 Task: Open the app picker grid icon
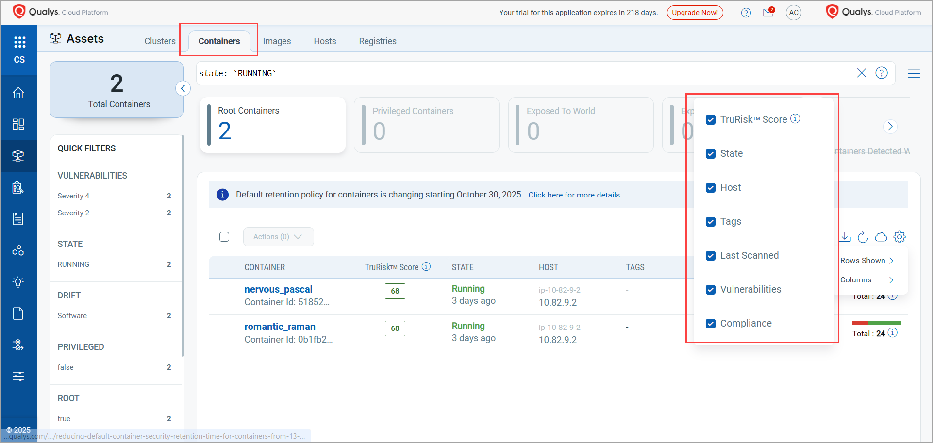click(19, 42)
